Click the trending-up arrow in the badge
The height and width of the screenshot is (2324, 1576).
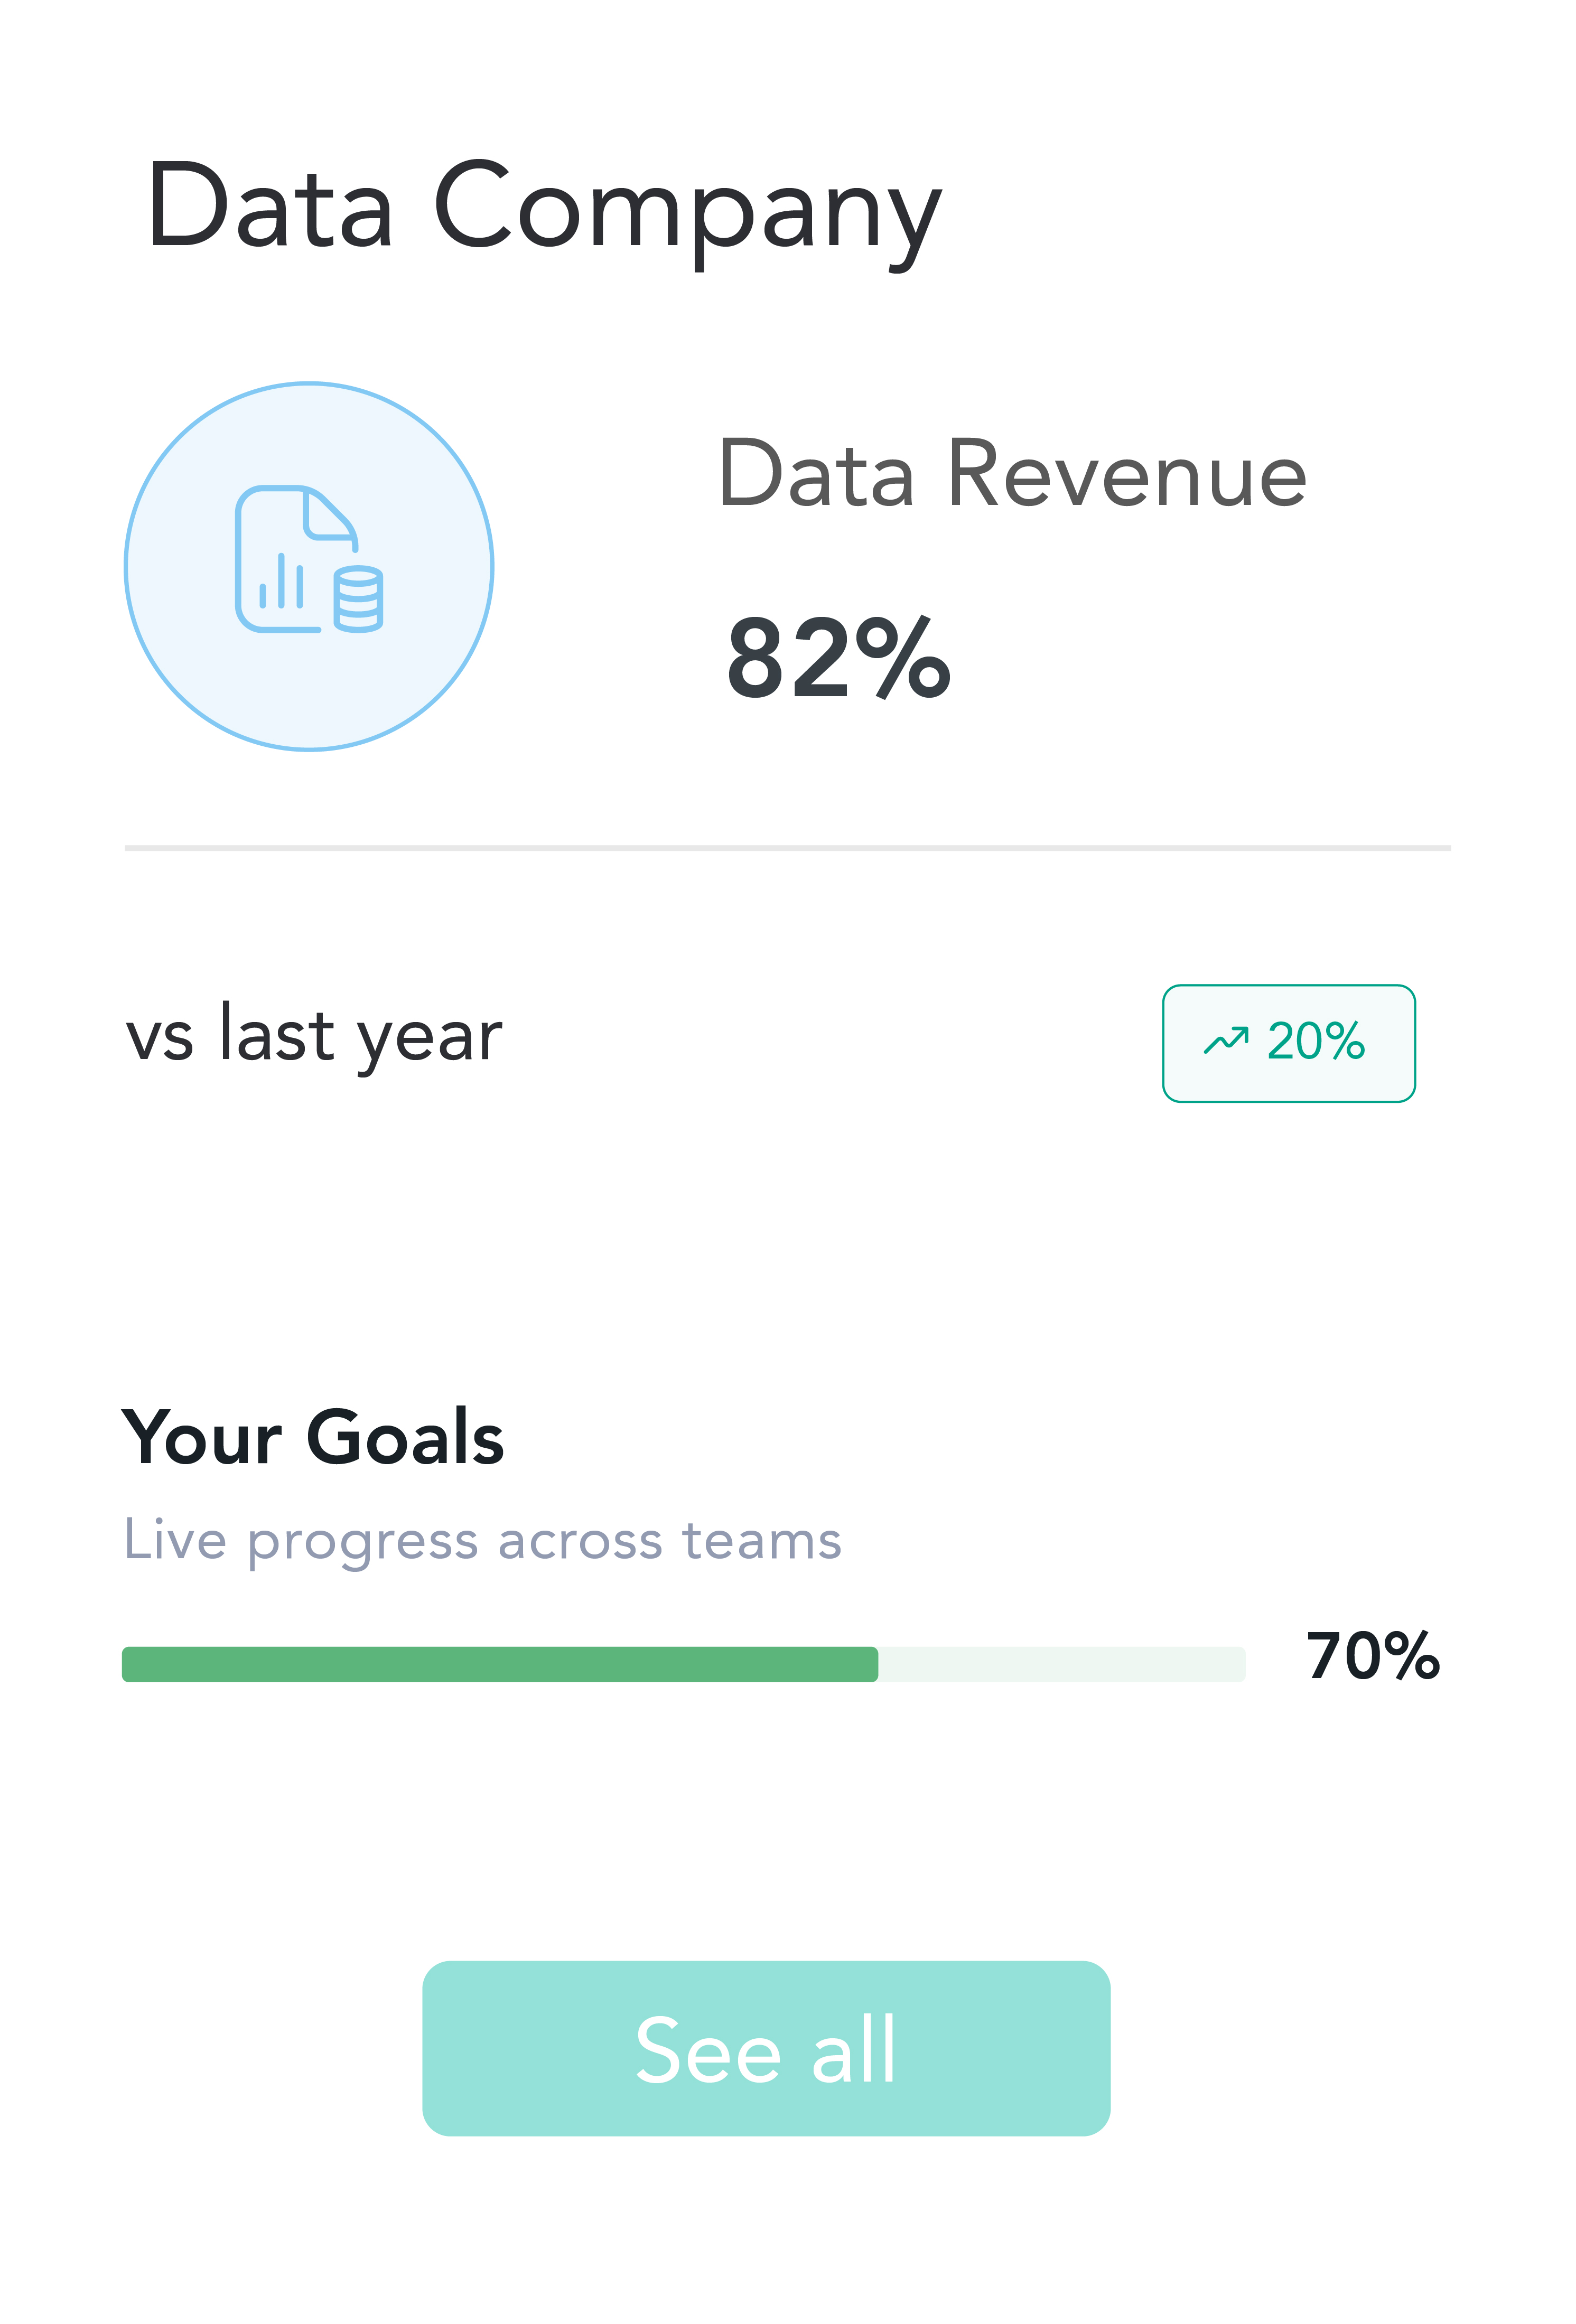click(x=1225, y=1041)
